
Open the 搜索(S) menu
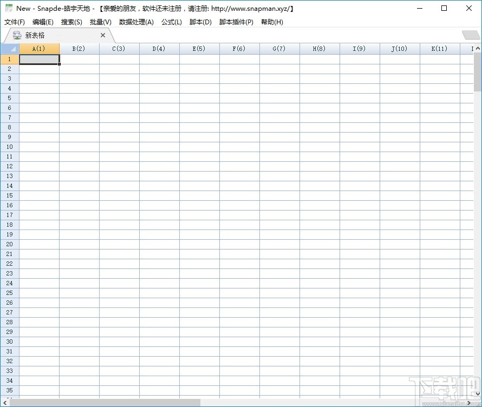point(71,22)
